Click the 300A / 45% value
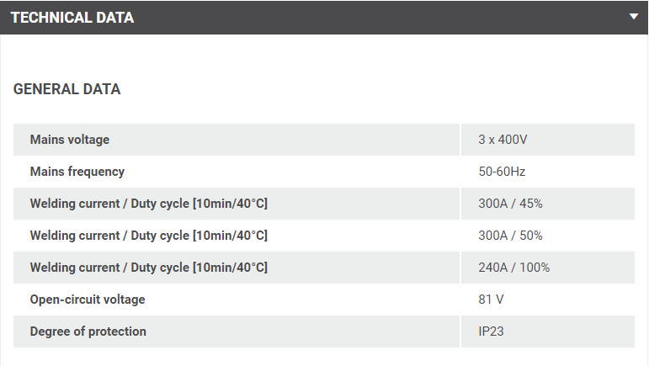 pos(510,204)
